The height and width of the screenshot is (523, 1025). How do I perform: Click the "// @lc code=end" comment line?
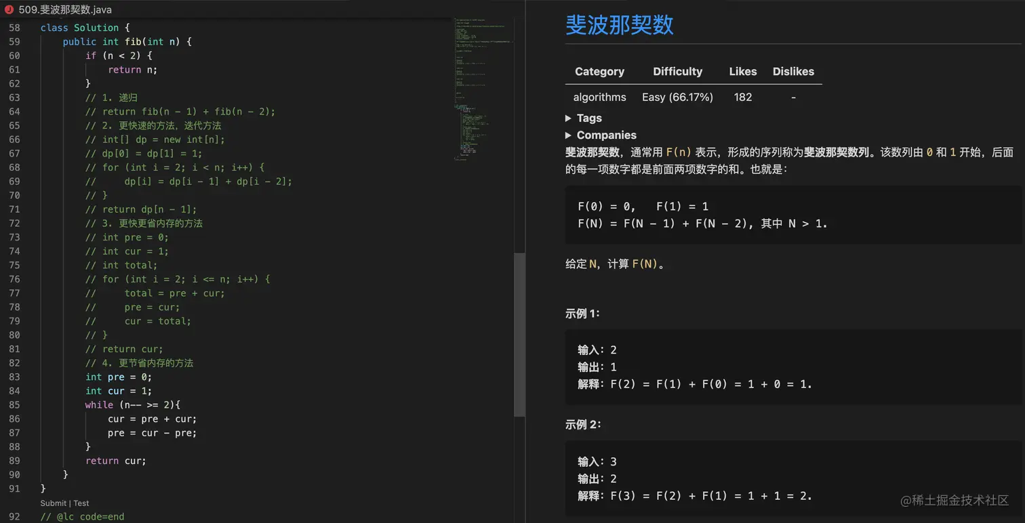[82, 516]
